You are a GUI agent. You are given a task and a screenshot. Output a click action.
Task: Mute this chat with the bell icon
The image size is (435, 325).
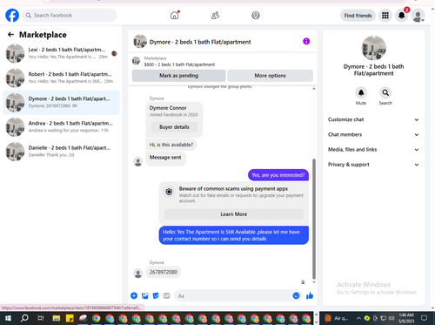[x=361, y=92]
